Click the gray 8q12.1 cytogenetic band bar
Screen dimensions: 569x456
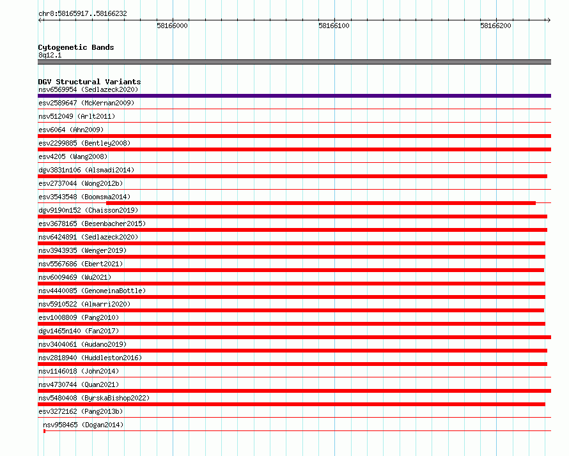(294, 62)
